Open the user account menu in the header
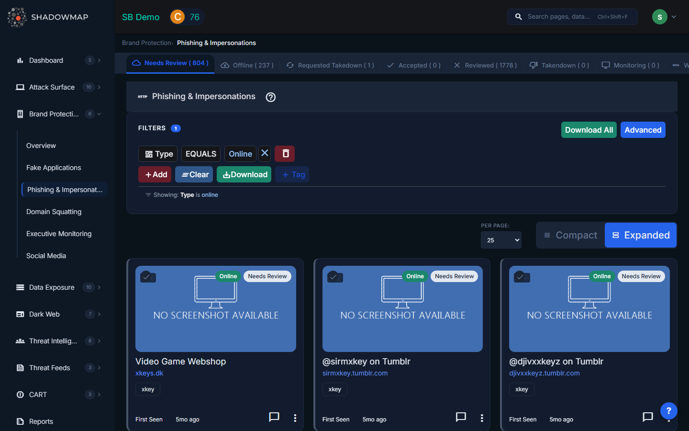This screenshot has height=431, width=689. pos(664,17)
